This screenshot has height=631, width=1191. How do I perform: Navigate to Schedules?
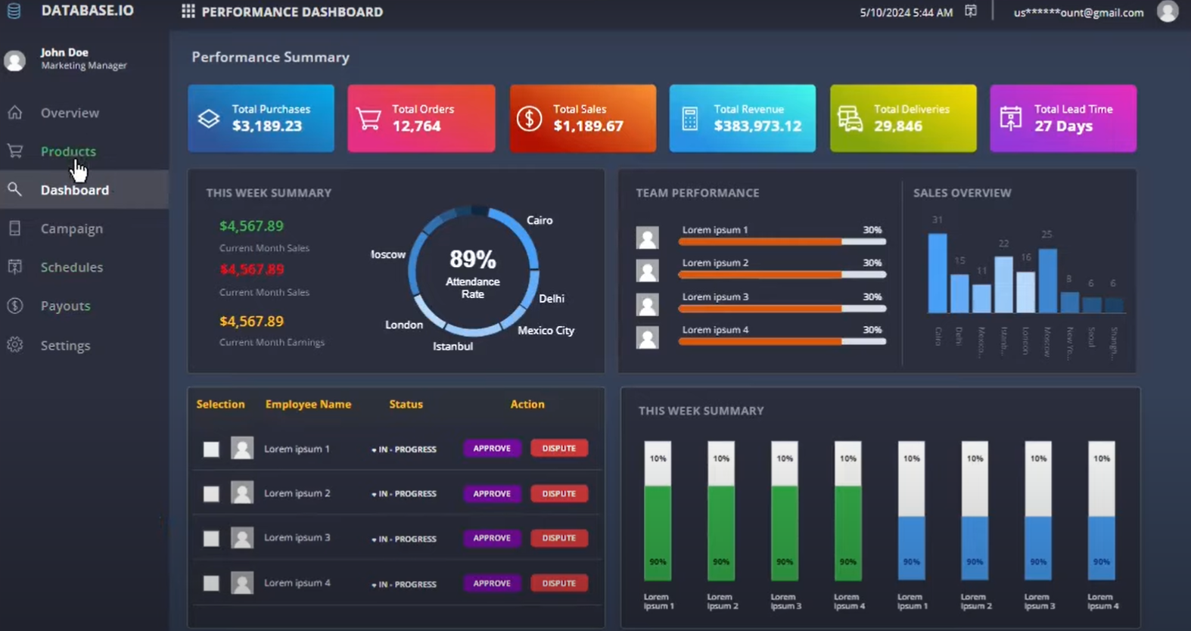72,267
